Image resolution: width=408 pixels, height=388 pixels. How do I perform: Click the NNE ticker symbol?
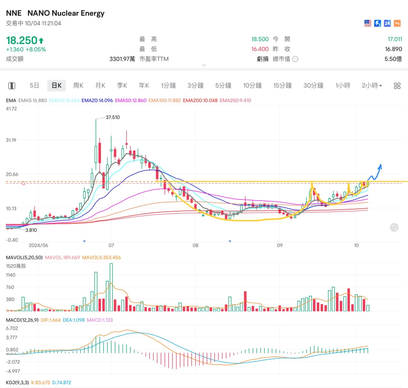tap(14, 13)
